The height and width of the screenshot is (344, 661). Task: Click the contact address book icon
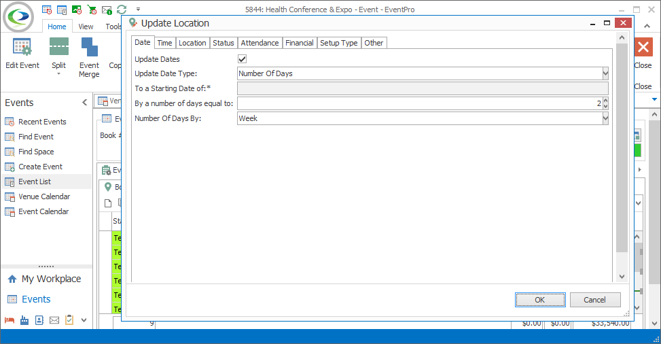pos(39,320)
